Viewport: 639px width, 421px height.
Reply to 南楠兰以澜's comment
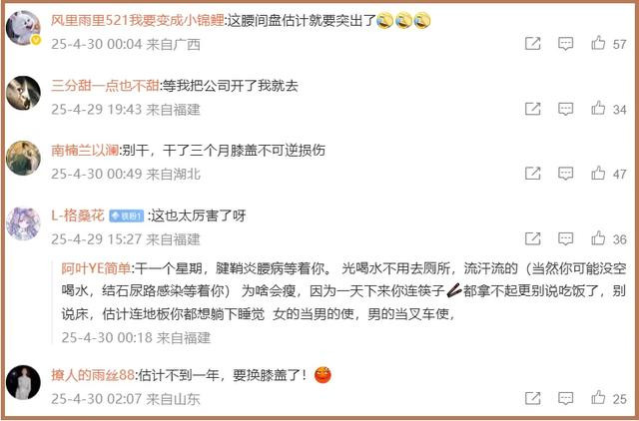pos(565,174)
